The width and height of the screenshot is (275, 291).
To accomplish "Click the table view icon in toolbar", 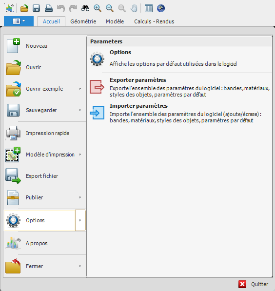I will (x=149, y=8).
